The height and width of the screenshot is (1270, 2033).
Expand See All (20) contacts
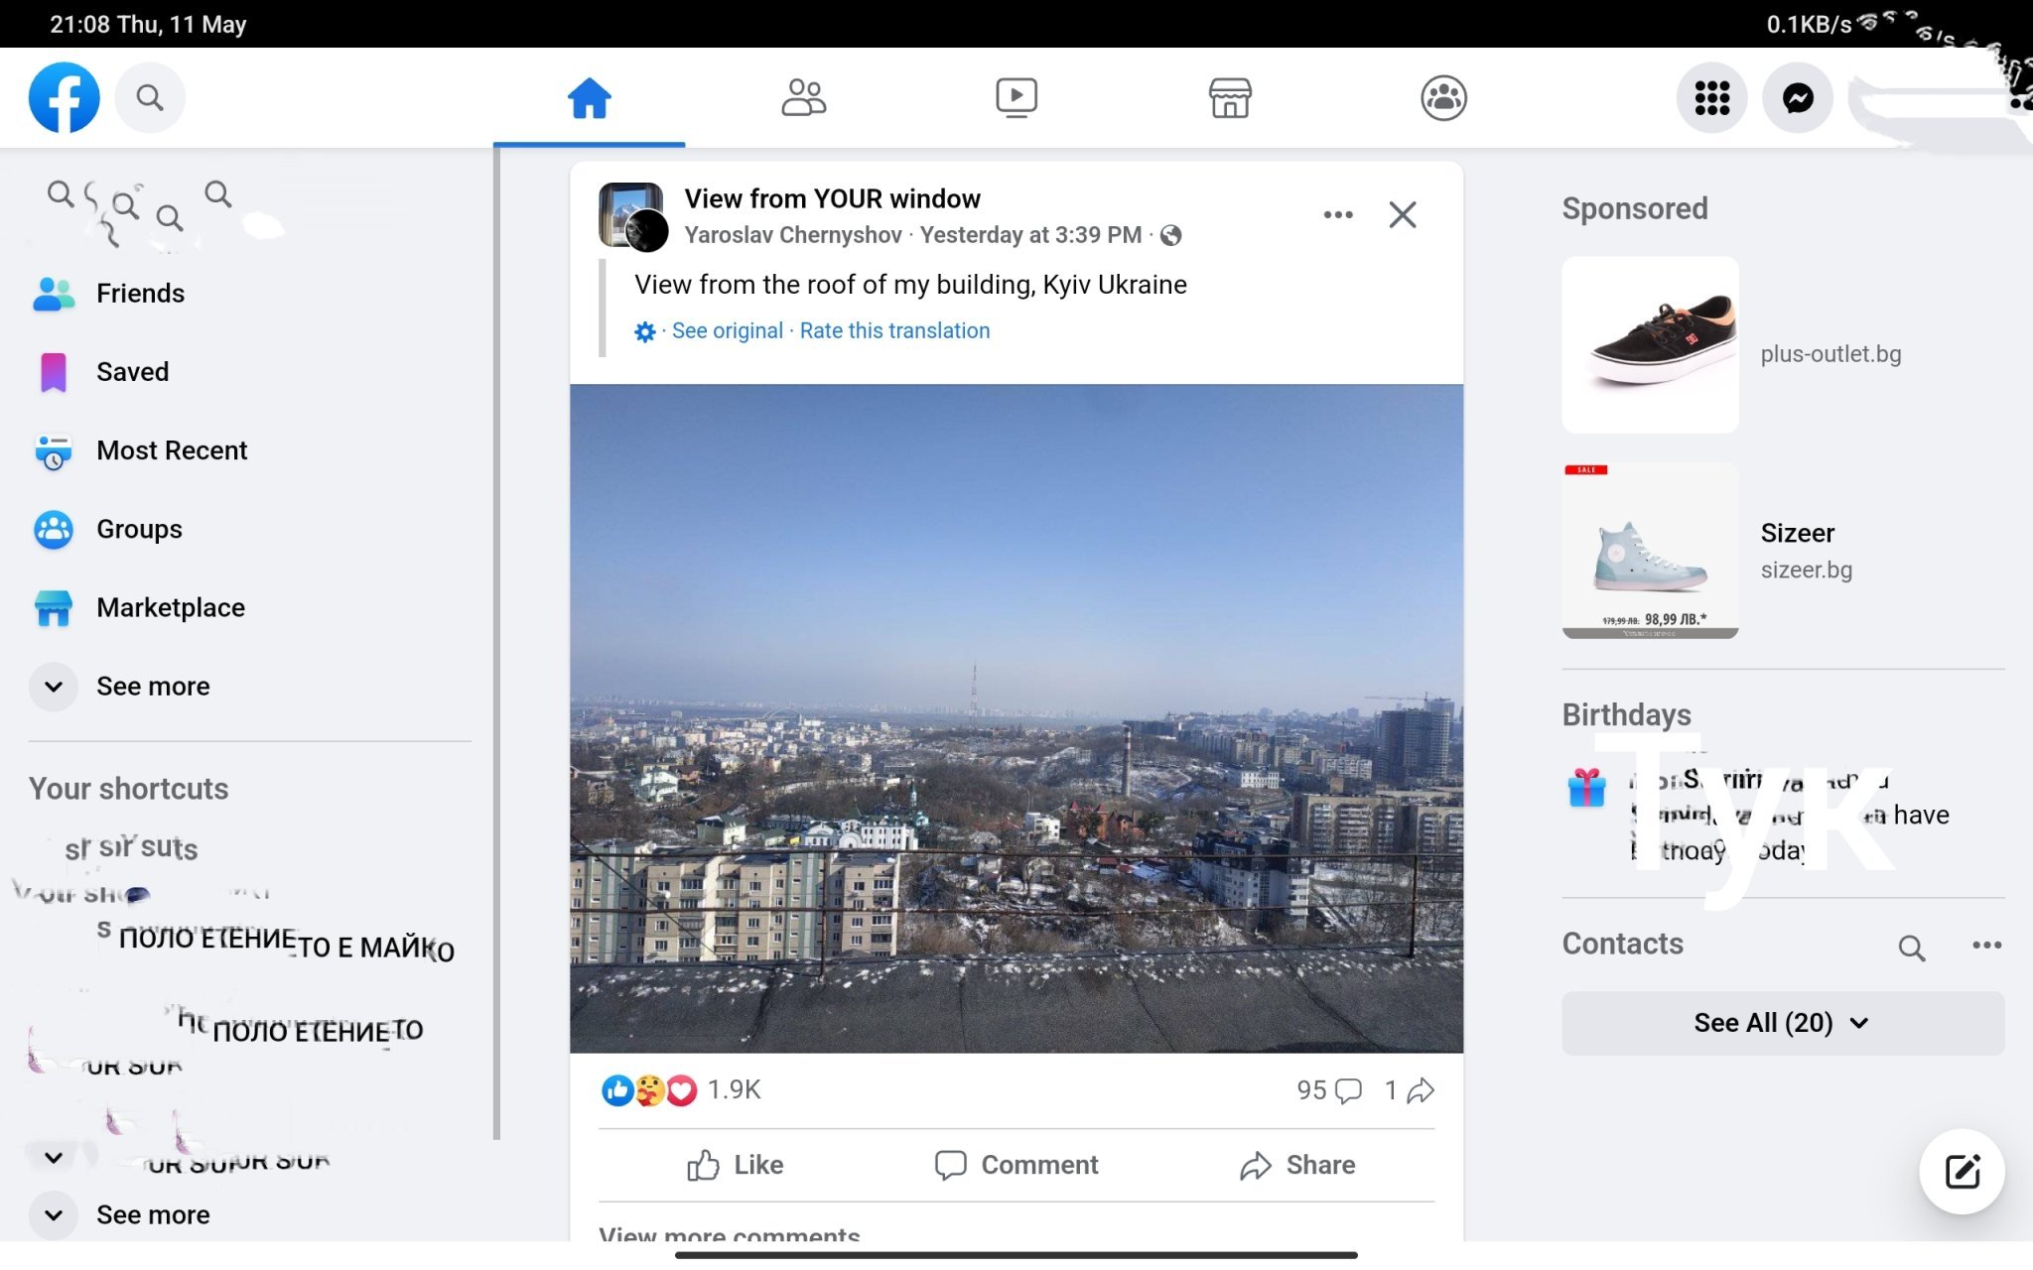coord(1782,1023)
